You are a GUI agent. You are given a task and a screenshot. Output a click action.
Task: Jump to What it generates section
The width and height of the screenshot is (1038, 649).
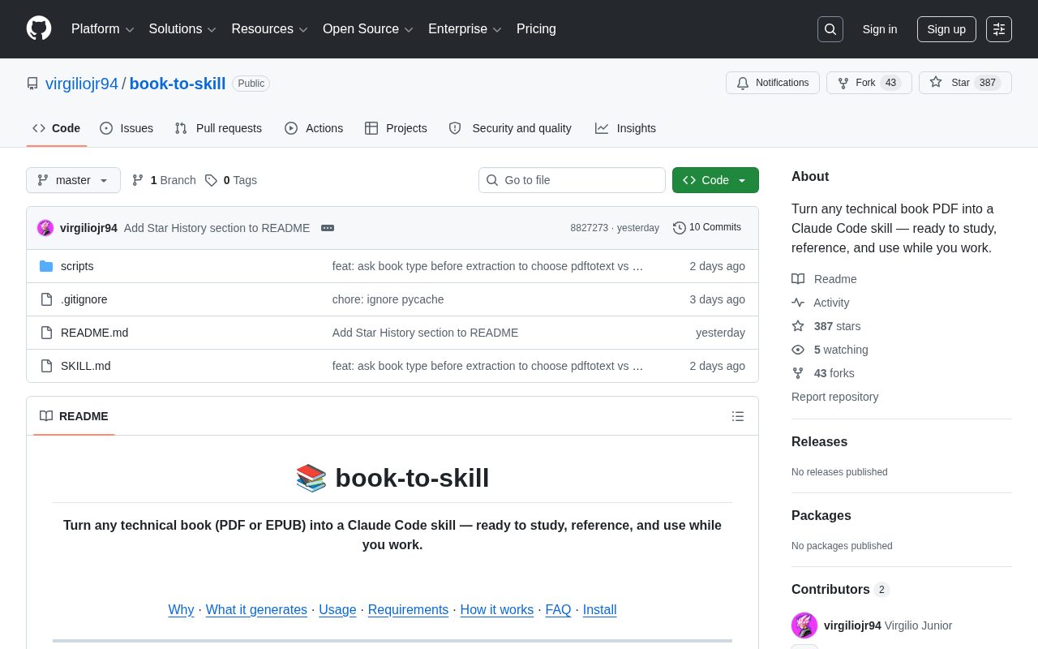tap(256, 609)
